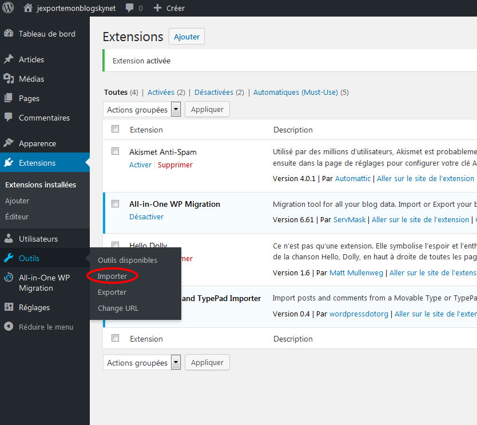
Task: Open the wordpressdotorg author link
Action: [x=359, y=314]
